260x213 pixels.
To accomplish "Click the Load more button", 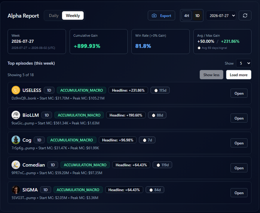I will (x=239, y=75).
